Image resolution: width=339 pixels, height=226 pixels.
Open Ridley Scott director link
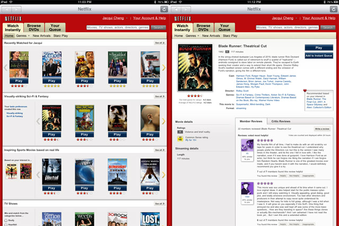(242, 91)
